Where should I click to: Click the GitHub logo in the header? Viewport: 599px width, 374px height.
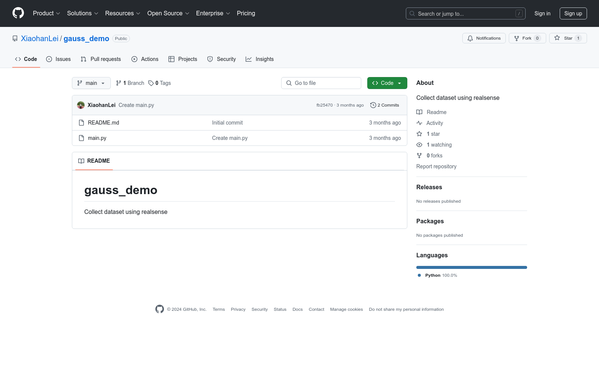pos(18,13)
